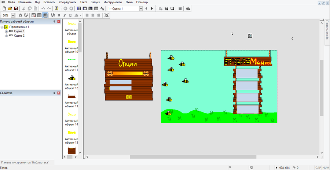Image resolution: width=330 pixels, height=170 pixels.
Task: Open the Data elements icon
Action: tap(102, 9)
